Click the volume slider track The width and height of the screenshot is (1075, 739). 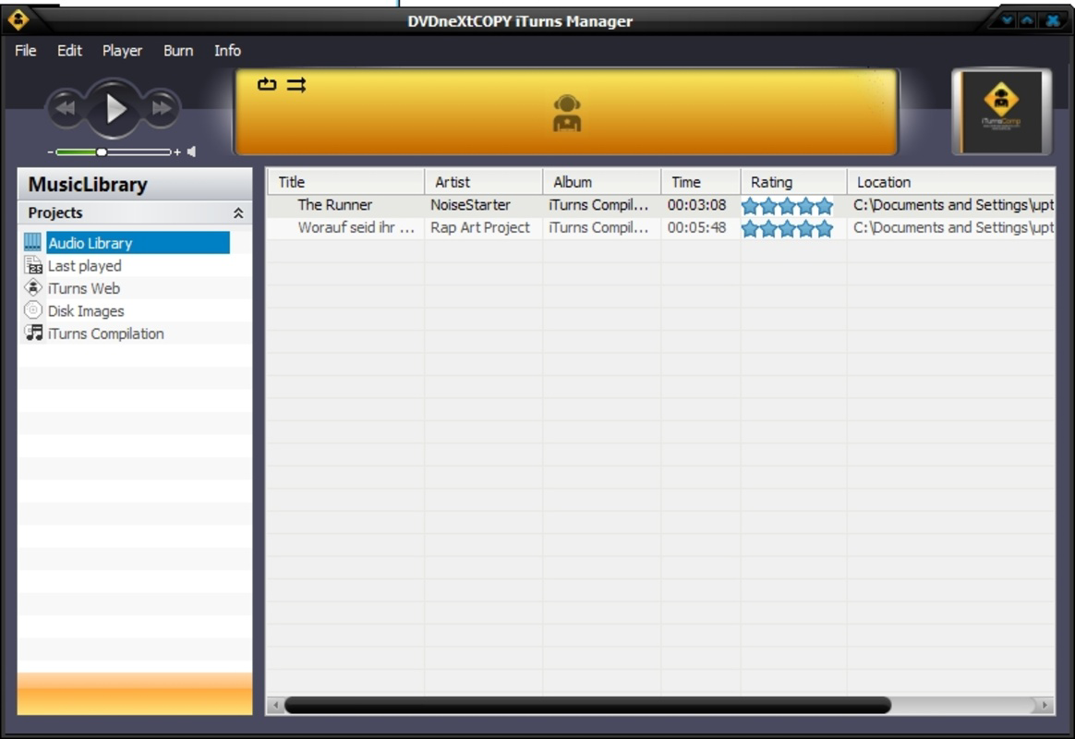(x=113, y=151)
